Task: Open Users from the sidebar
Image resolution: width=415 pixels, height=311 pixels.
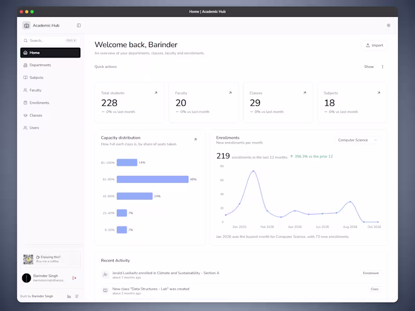Action: pyautogui.click(x=50, y=128)
